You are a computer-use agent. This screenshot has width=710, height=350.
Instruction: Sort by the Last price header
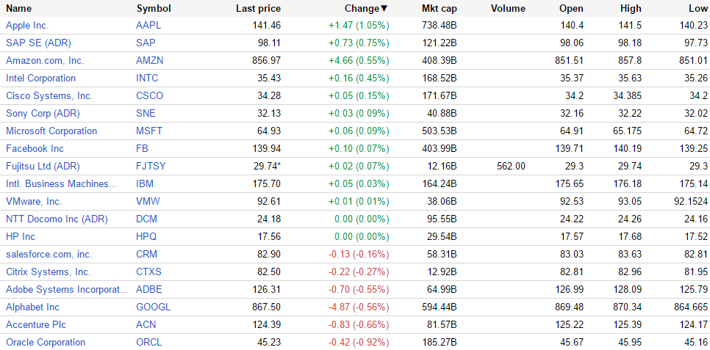point(258,9)
